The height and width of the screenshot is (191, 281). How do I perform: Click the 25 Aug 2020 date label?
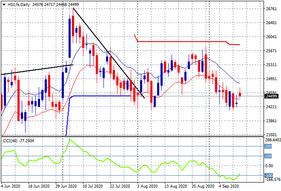point(203,186)
